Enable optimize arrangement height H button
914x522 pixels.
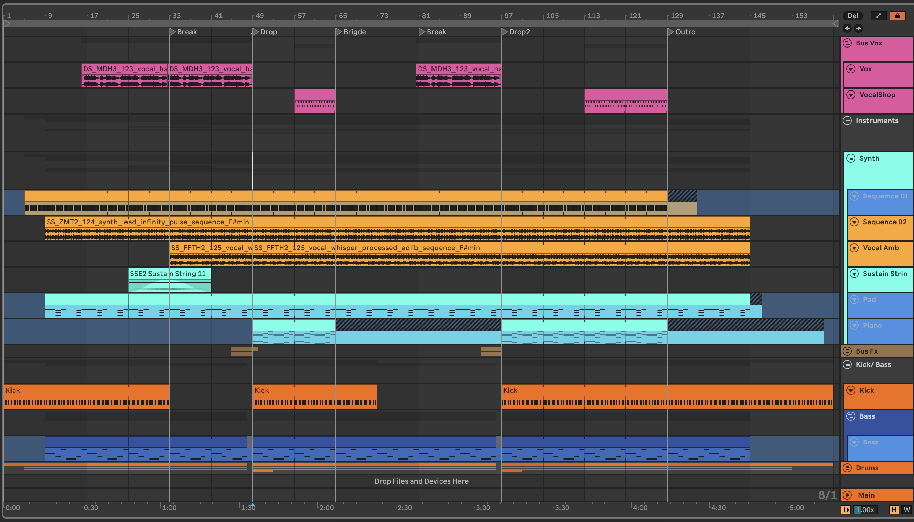[894, 509]
